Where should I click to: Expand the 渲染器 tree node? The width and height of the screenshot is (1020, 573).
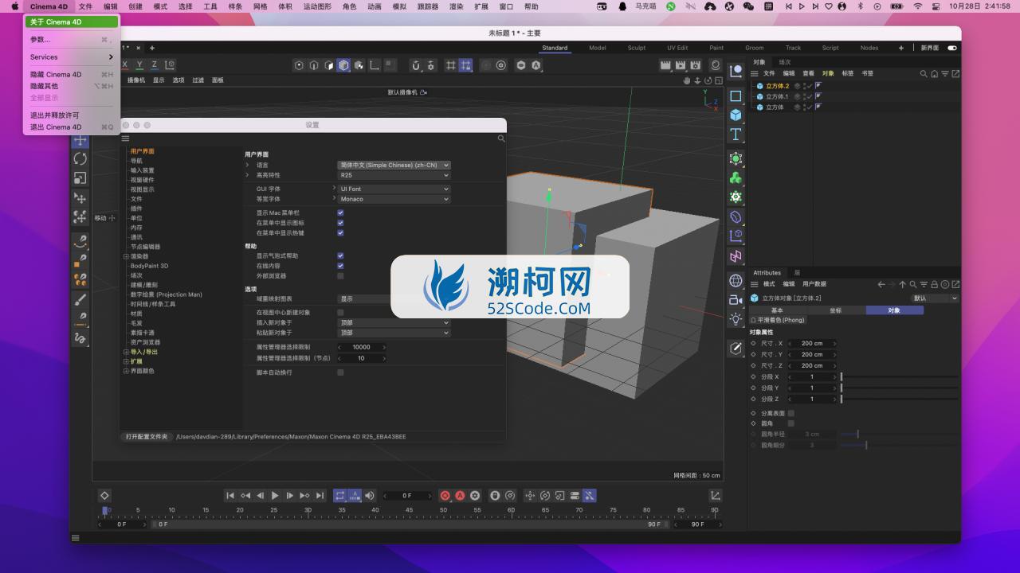pos(126,256)
